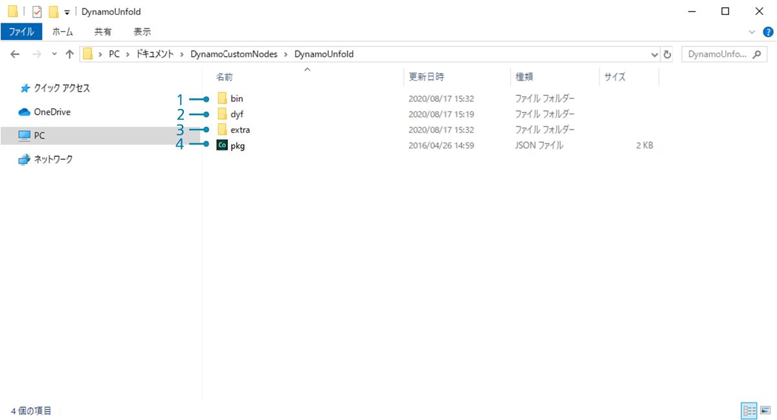
Task: Select the dyf folder name
Action: pos(237,114)
